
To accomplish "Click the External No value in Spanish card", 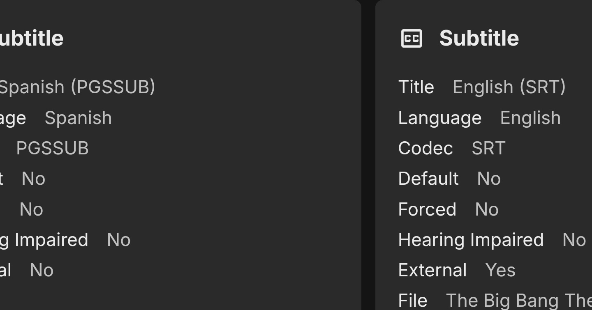I will click(x=42, y=270).
